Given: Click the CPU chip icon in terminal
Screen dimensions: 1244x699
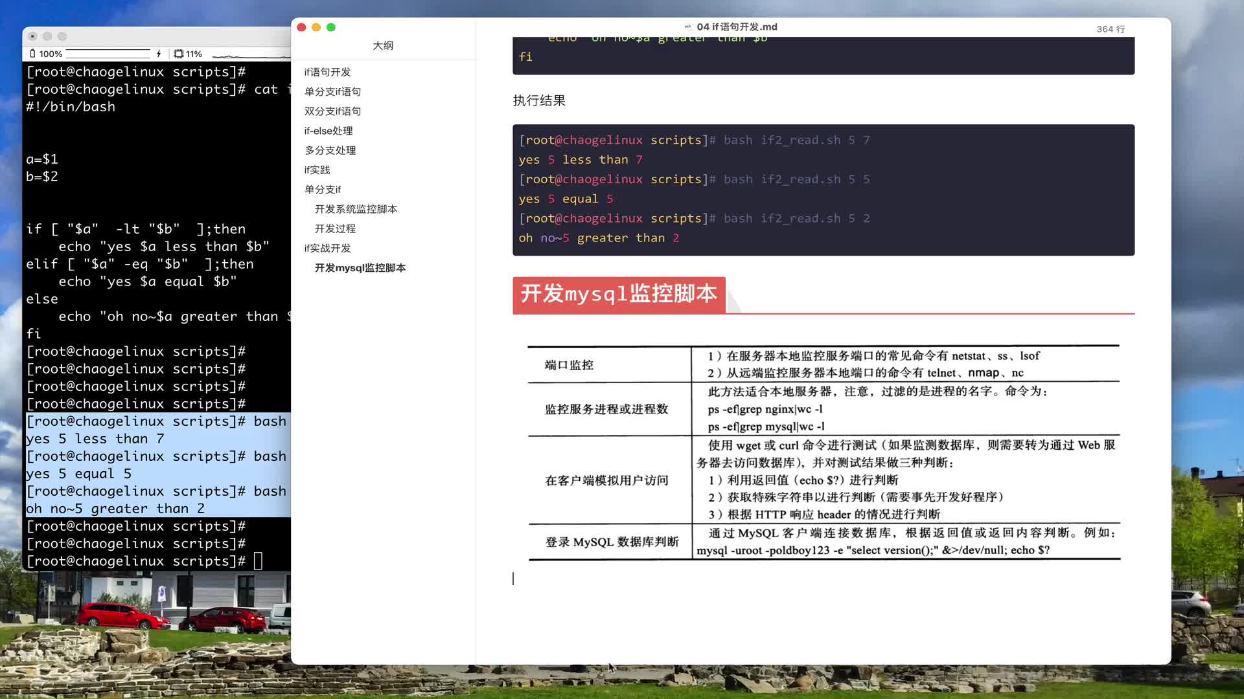Looking at the screenshot, I should [x=179, y=54].
